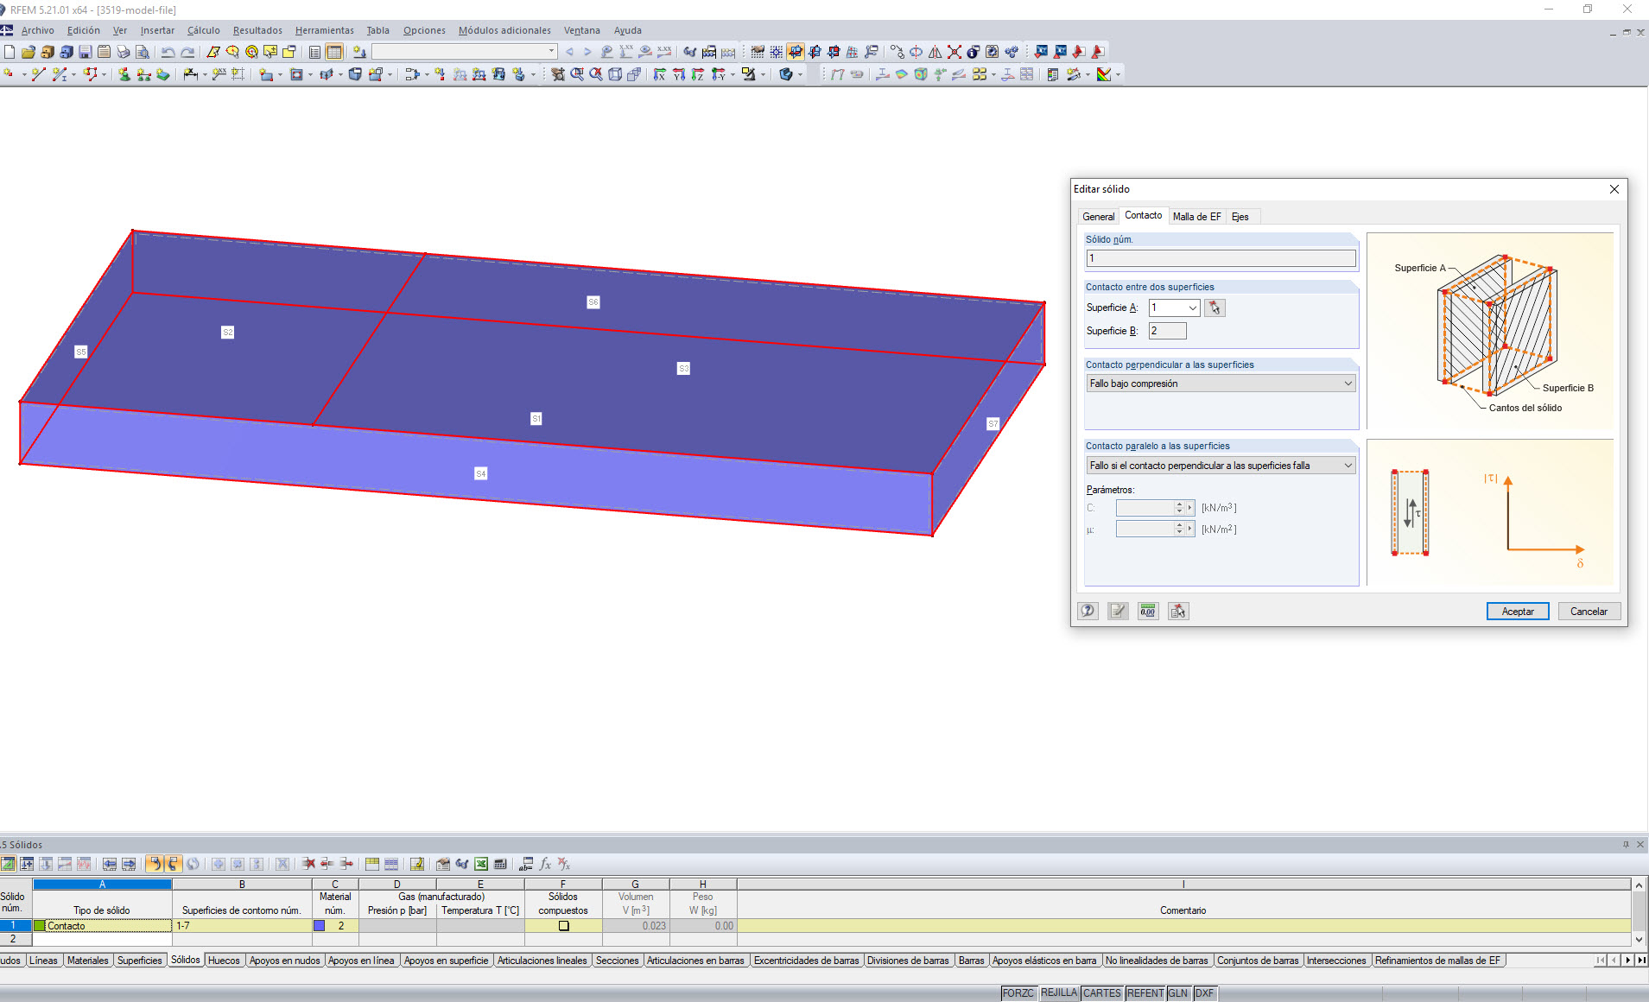Toggle REFENT object snap in status bar

1145,993
